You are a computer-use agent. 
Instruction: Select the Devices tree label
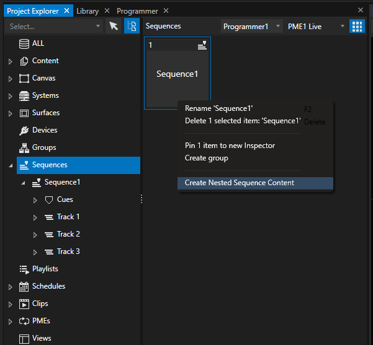coord(45,130)
